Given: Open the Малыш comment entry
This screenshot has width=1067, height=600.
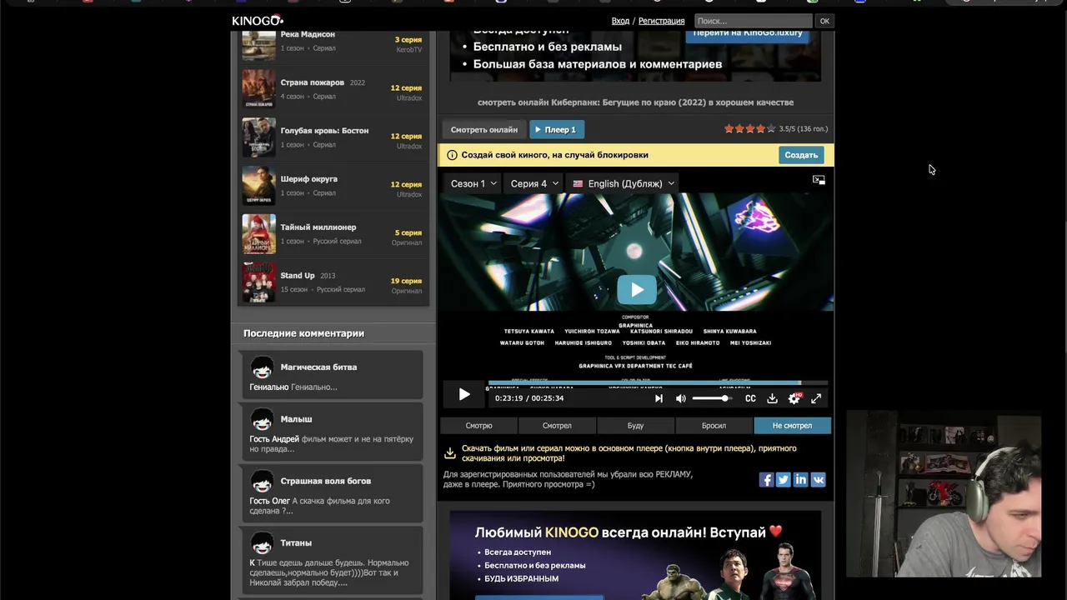Looking at the screenshot, I should point(333,431).
